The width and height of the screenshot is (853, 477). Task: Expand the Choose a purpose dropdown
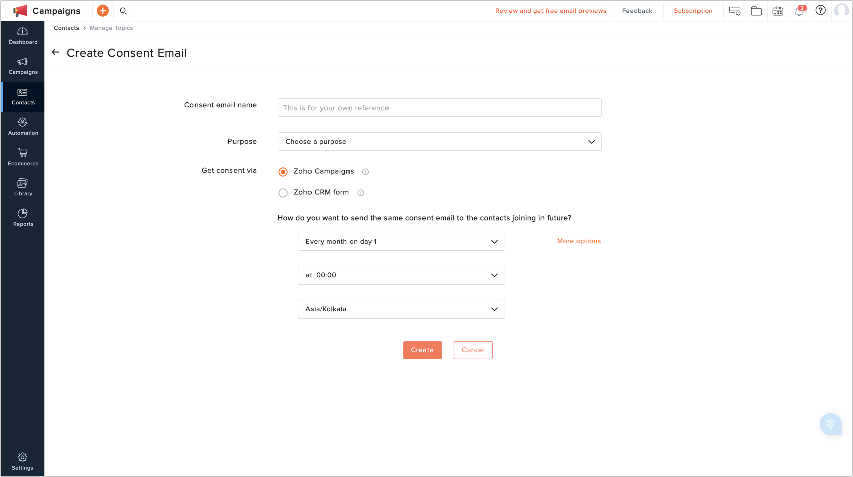coord(439,142)
